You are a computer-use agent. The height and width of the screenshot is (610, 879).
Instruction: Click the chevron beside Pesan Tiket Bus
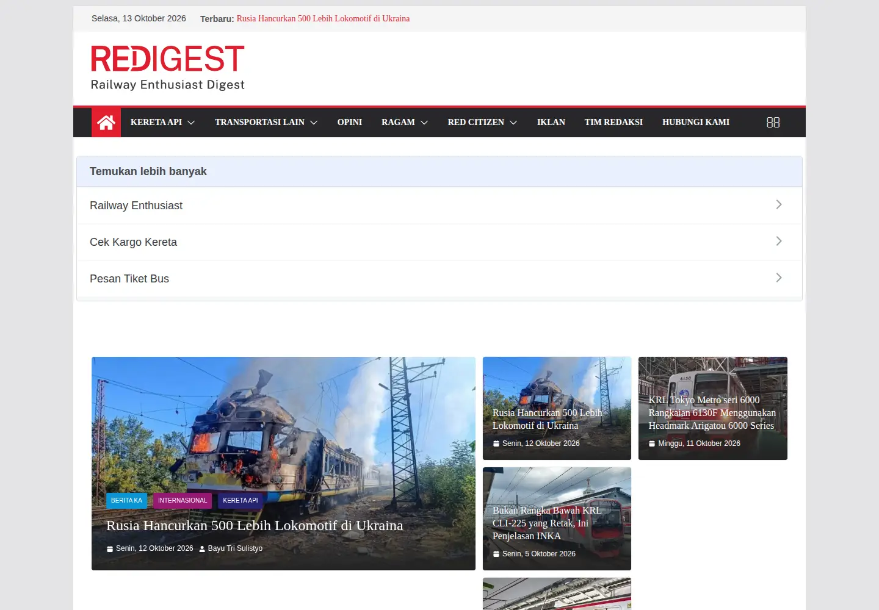pyautogui.click(x=779, y=278)
